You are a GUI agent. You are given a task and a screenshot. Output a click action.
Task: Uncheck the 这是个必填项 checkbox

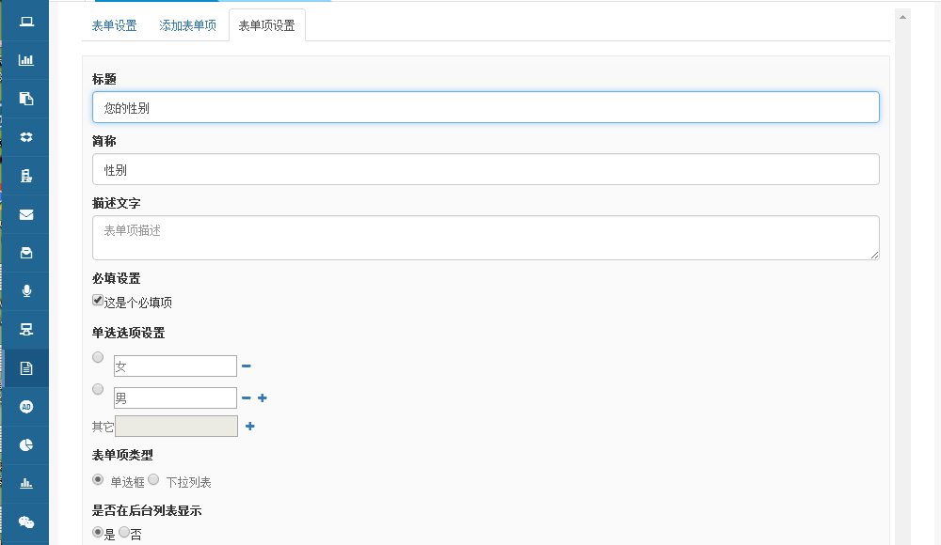click(98, 301)
